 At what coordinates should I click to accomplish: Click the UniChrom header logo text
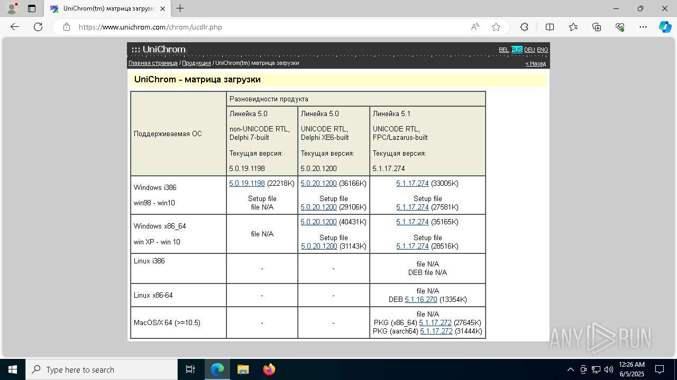tap(164, 50)
